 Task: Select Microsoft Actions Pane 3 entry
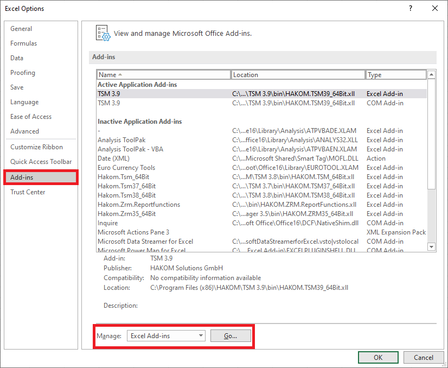[262, 232]
